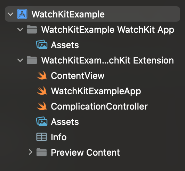Screen dimensions: 185x171
Task: Click the asset catalog icon under WatchKit App
Action: pos(42,45)
